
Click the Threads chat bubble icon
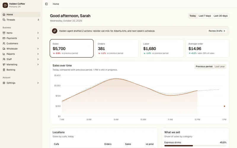pos(4,20)
